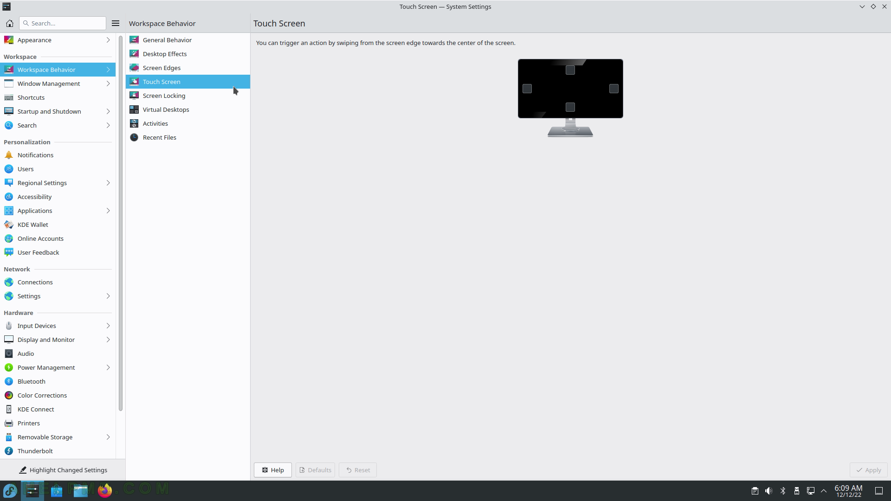
Task: Click the KDE Connect phone icon
Action: point(9,409)
